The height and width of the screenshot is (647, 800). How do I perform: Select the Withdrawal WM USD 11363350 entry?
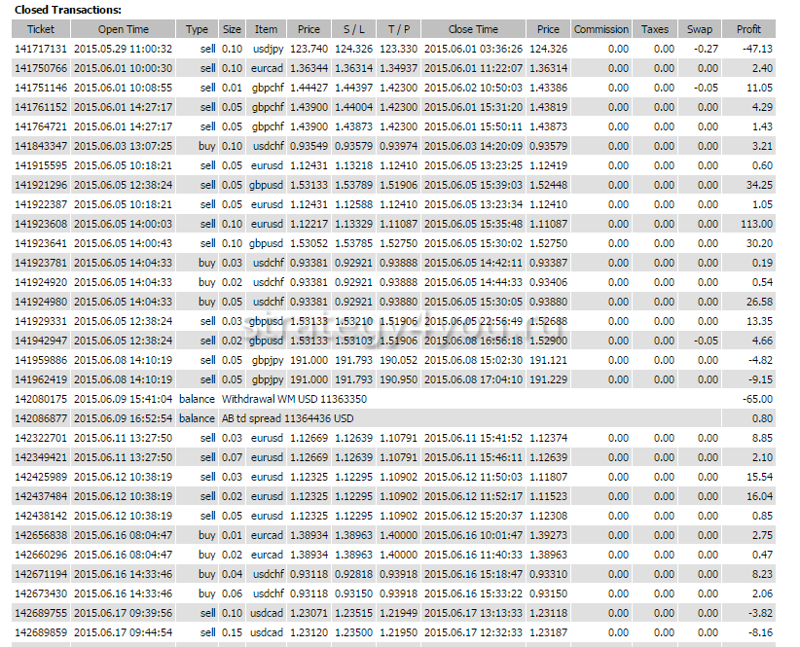294,399
